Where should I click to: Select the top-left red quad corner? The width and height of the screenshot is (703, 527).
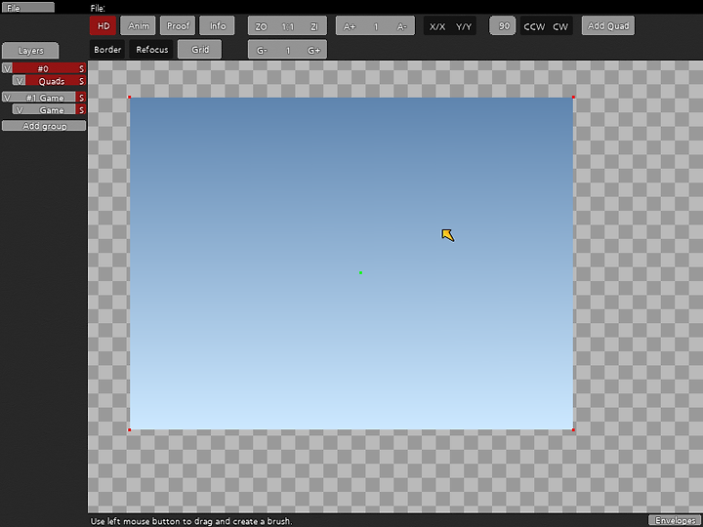[130, 98]
